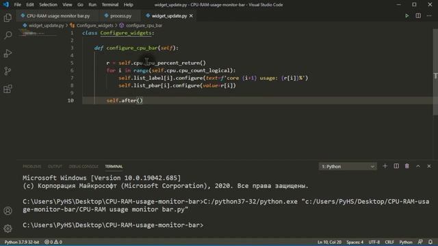Change line ending via CRLF status item
The image size is (438, 246).
389,242
